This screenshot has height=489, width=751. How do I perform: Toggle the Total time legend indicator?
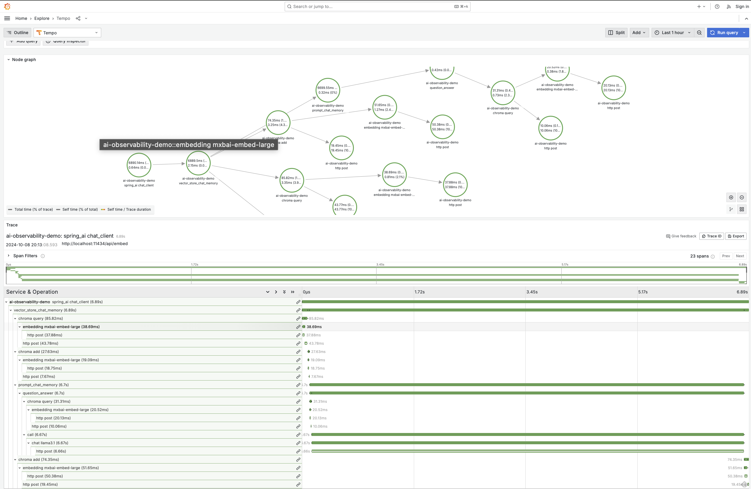[x=31, y=209]
